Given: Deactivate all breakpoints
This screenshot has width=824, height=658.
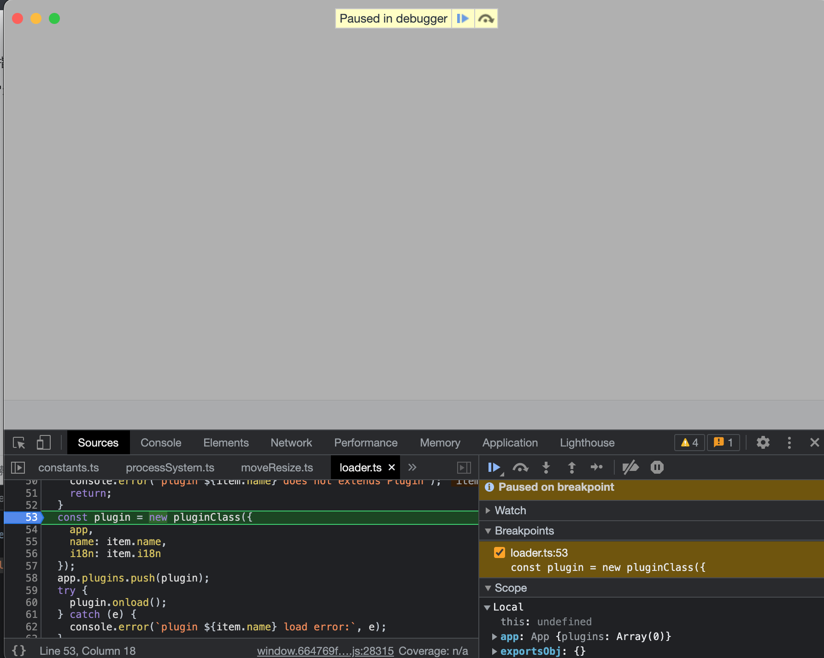Looking at the screenshot, I should click(x=631, y=467).
